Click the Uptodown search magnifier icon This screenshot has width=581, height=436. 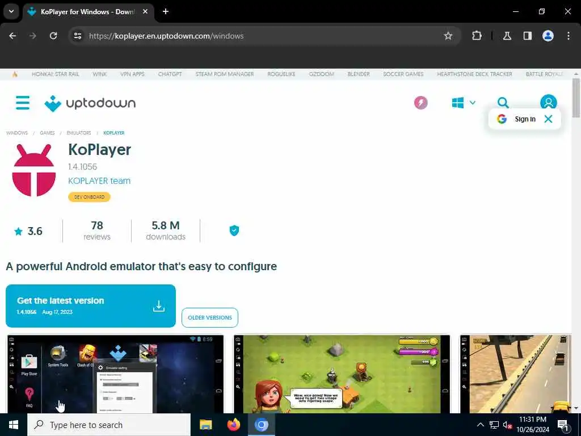click(x=503, y=102)
